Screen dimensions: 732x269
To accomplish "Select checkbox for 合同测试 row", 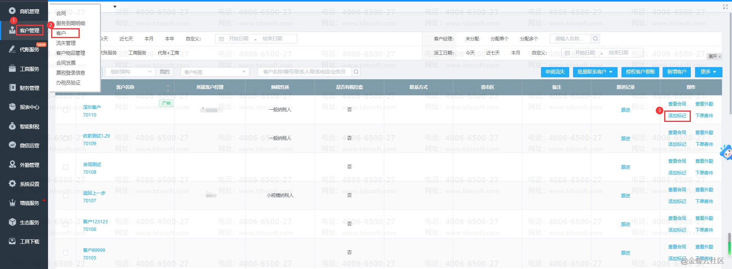I will [x=66, y=167].
